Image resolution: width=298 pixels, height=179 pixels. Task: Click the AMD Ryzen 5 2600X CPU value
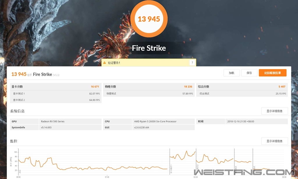155,121
